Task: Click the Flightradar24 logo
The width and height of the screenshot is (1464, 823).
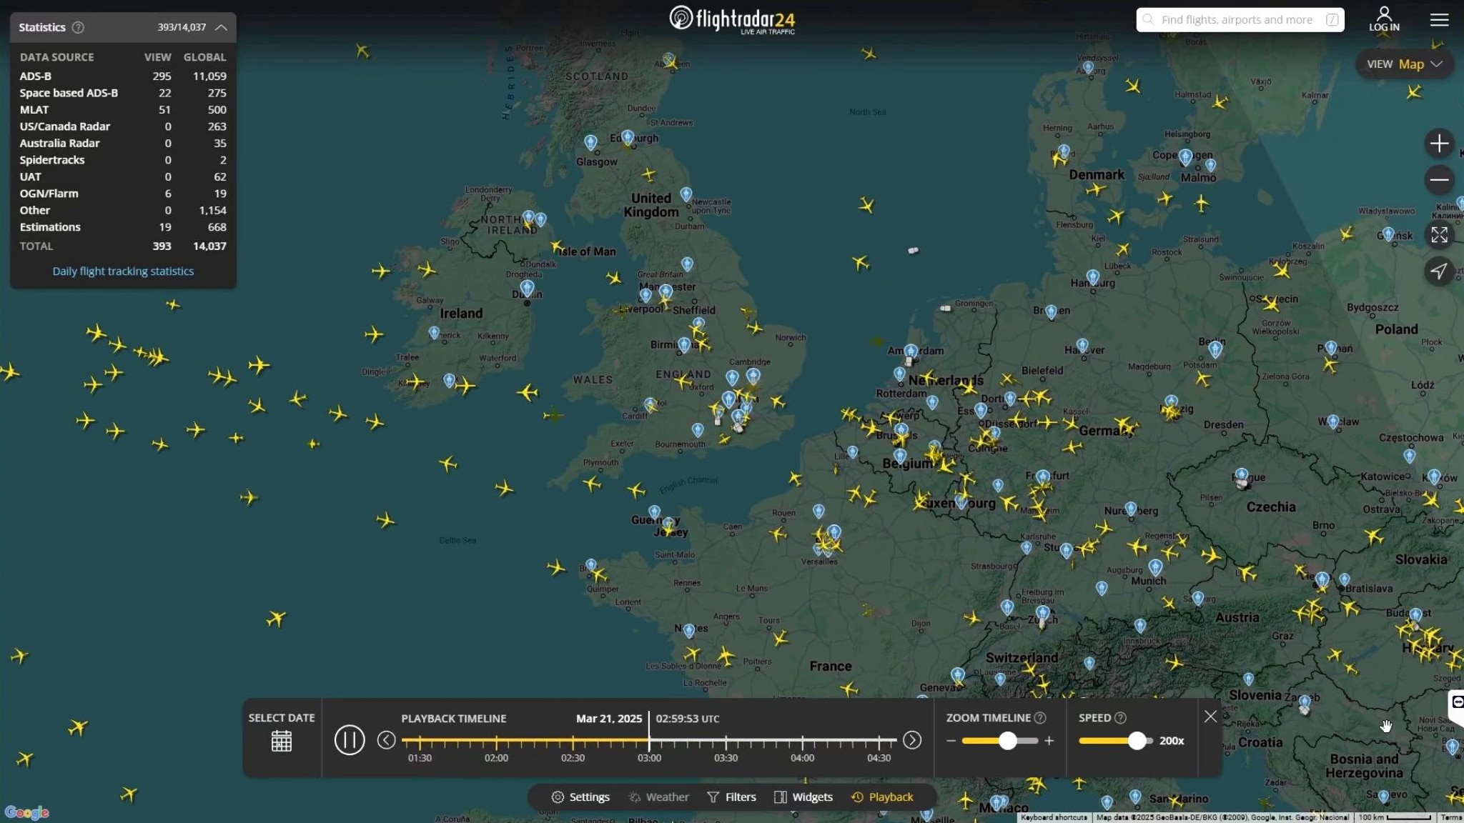Action: click(x=731, y=19)
